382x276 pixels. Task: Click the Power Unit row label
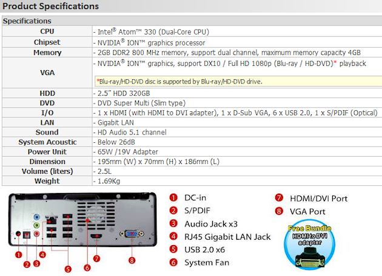pyautogui.click(x=47, y=152)
